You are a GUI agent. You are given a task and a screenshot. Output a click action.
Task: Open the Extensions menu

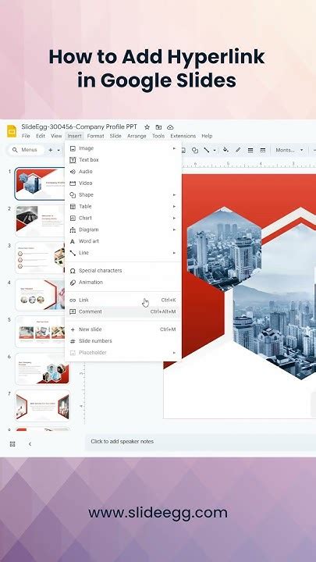pyautogui.click(x=183, y=136)
